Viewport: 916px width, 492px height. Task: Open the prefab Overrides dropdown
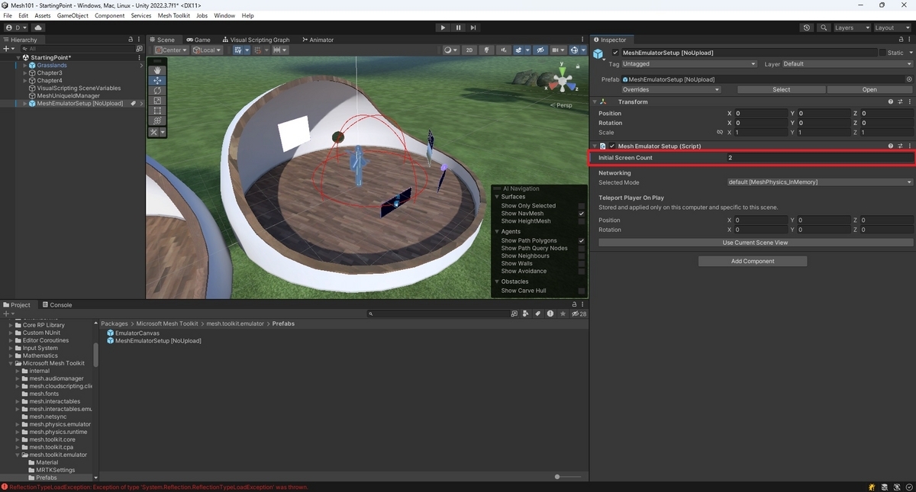tap(671, 89)
